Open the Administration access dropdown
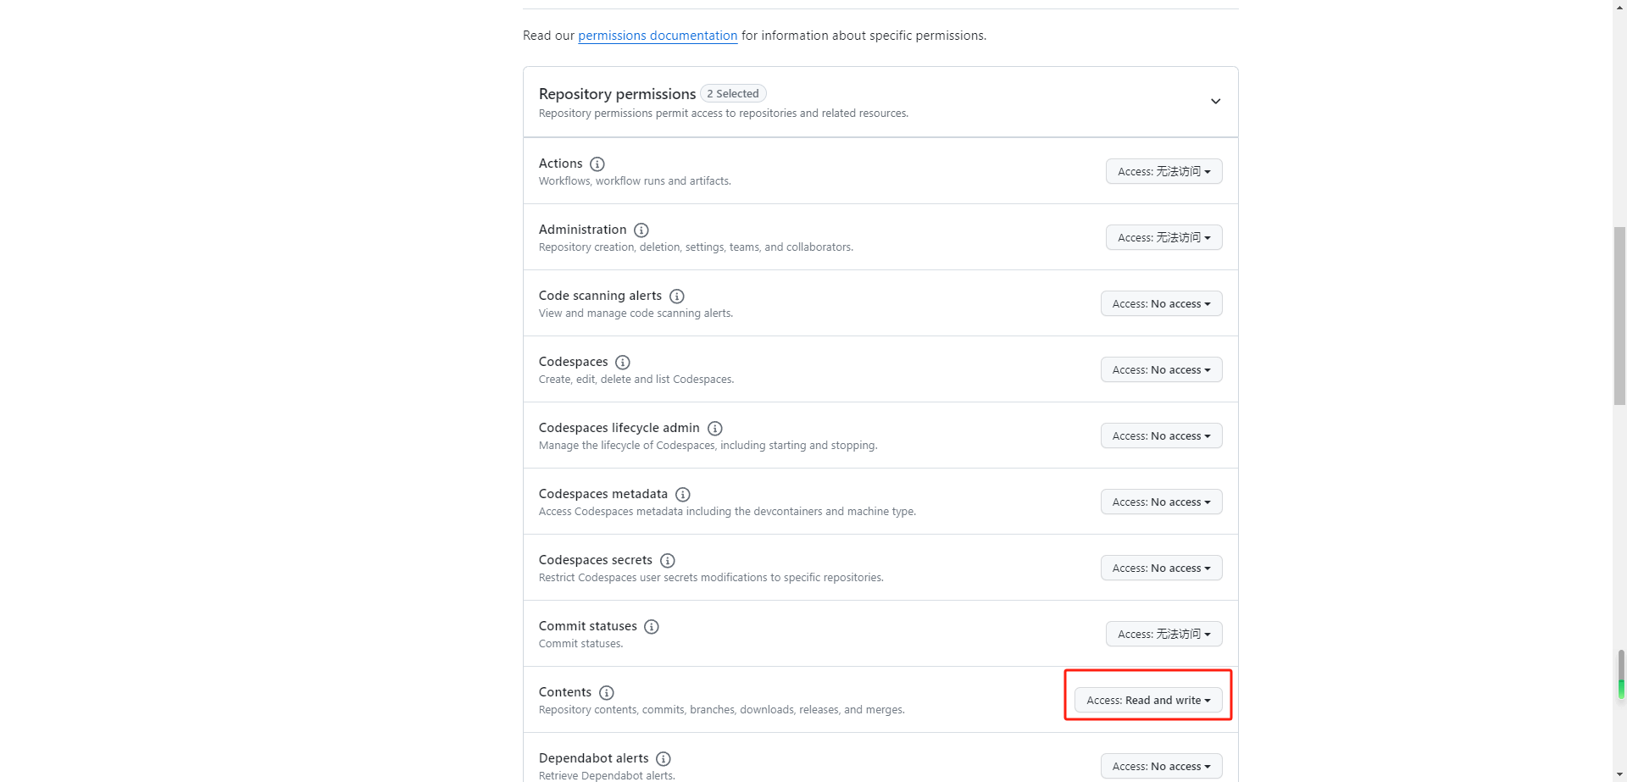 click(x=1163, y=237)
